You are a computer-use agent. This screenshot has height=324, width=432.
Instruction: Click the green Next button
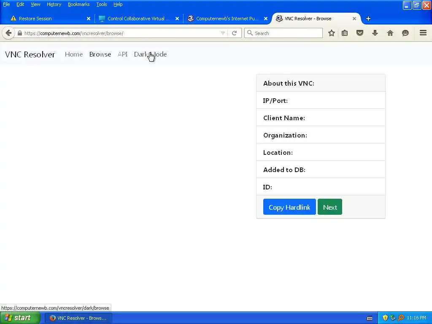pyautogui.click(x=330, y=207)
